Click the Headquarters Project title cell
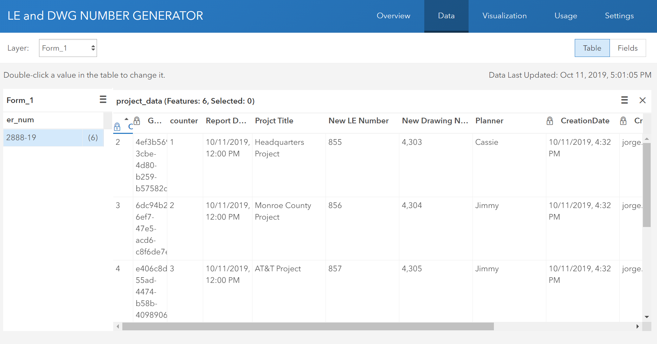 [279, 148]
